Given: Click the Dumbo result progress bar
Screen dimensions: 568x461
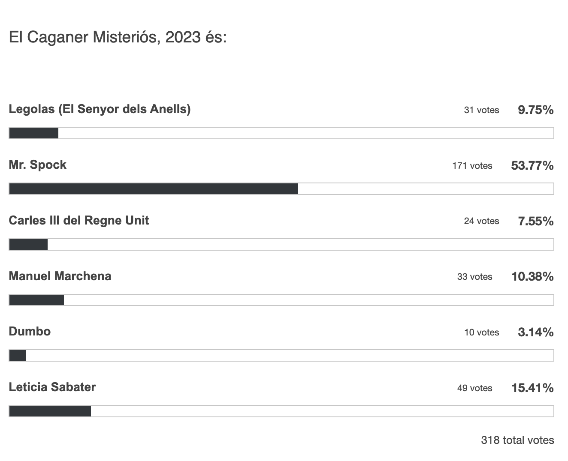Looking at the screenshot, I should (281, 356).
